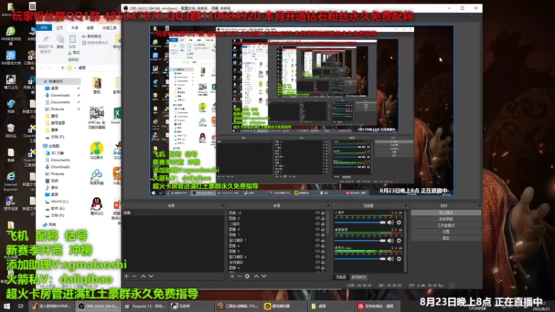Click the 粘贴 clipboard icon in Explorer ribbon
Viewport: 555px width, 312px height.
72,39
